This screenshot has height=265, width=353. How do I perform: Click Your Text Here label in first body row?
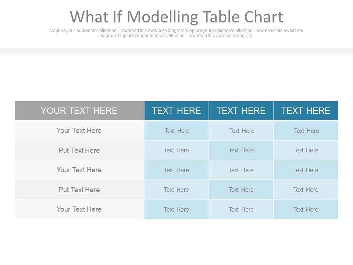[x=79, y=131]
